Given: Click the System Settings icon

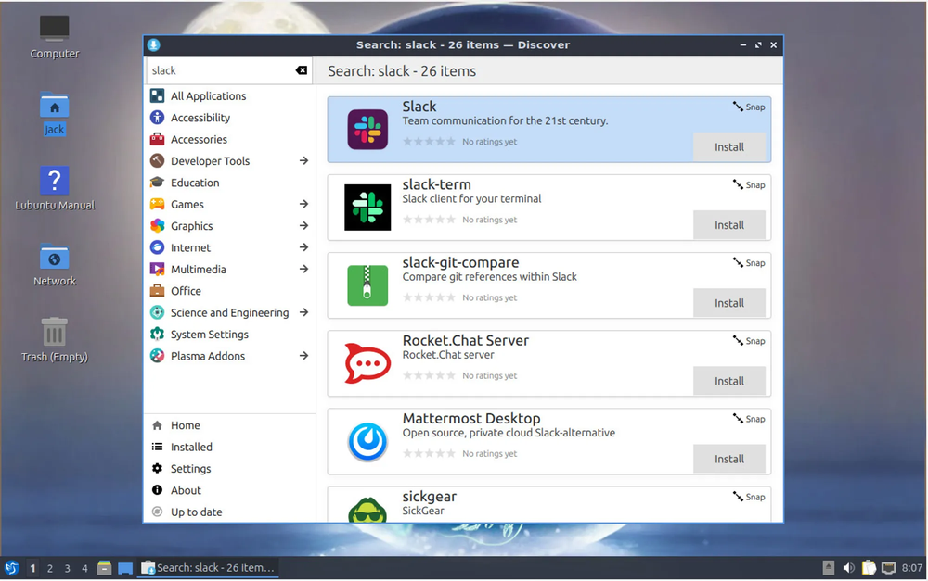Looking at the screenshot, I should (157, 335).
